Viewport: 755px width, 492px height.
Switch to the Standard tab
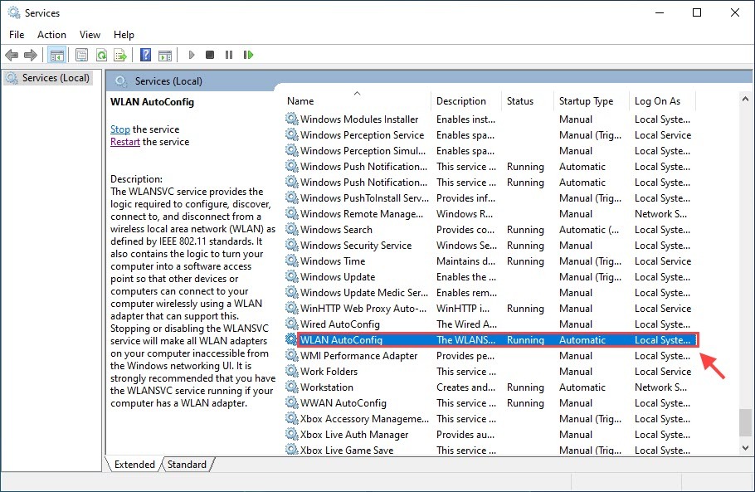[187, 465]
